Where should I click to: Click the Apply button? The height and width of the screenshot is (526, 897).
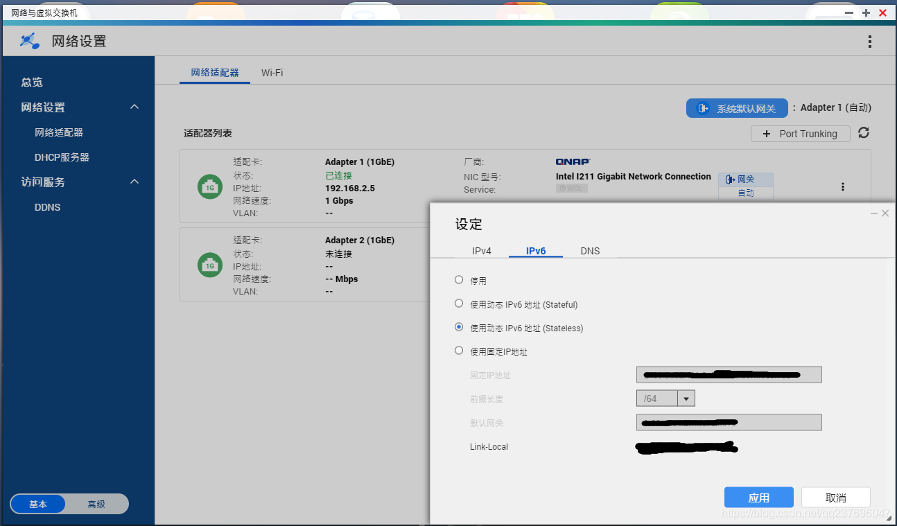759,498
